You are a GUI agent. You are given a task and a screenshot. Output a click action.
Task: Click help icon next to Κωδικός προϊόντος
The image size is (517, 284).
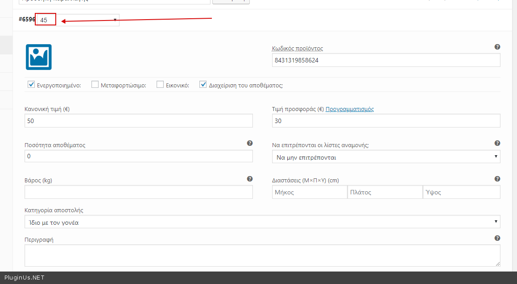497,47
